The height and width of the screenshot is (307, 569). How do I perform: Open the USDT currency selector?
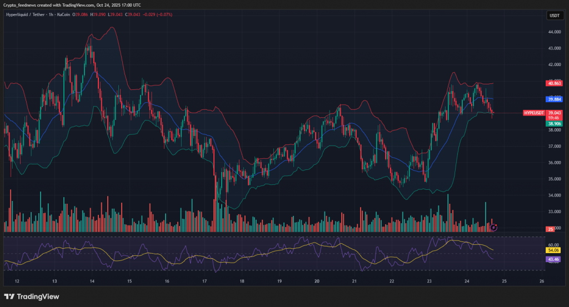coord(554,16)
